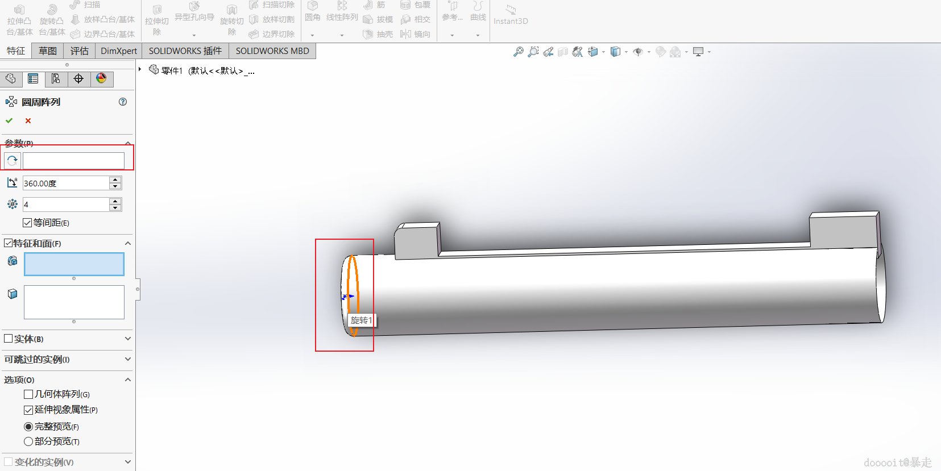Enable the 几何体阵列 checkbox
Image resolution: width=941 pixels, height=471 pixels.
coord(28,394)
